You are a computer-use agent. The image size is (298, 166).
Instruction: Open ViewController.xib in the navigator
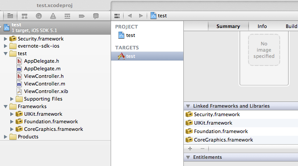coord(46,91)
